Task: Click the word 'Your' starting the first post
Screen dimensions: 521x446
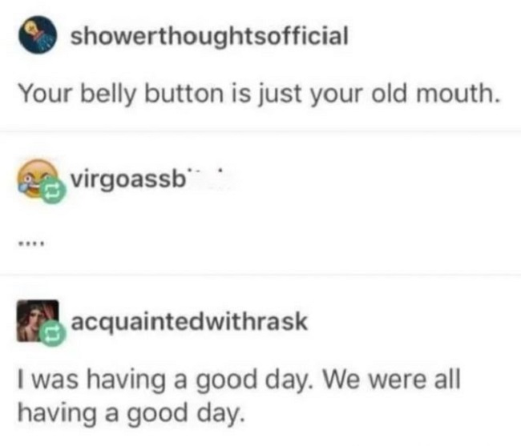Action: pyautogui.click(x=46, y=93)
